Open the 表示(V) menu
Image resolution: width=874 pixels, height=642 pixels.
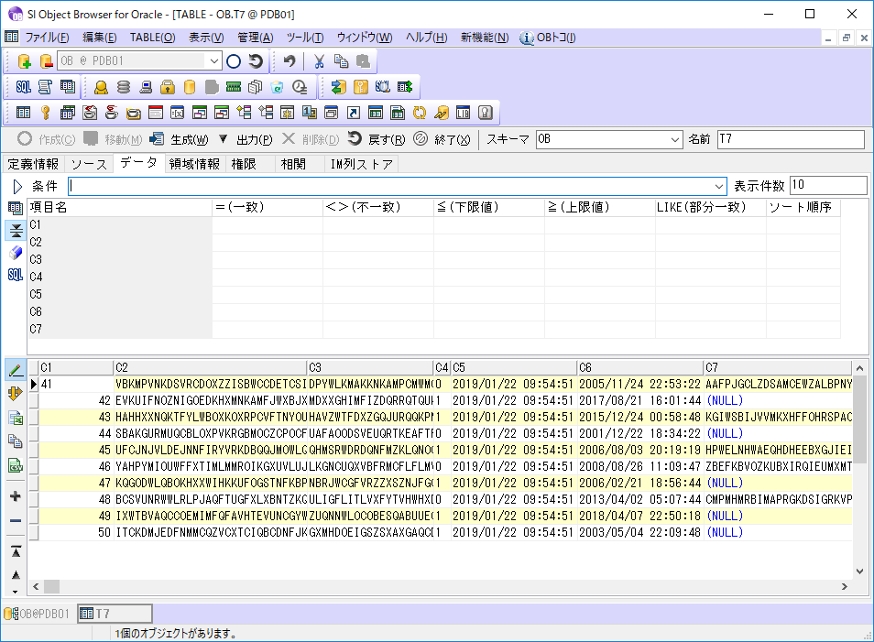206,38
